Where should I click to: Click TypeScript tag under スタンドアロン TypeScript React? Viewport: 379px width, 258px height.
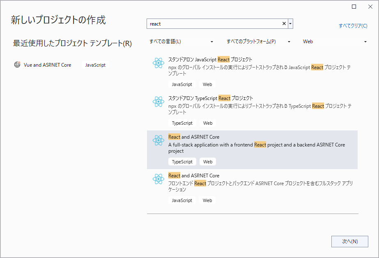(182, 123)
